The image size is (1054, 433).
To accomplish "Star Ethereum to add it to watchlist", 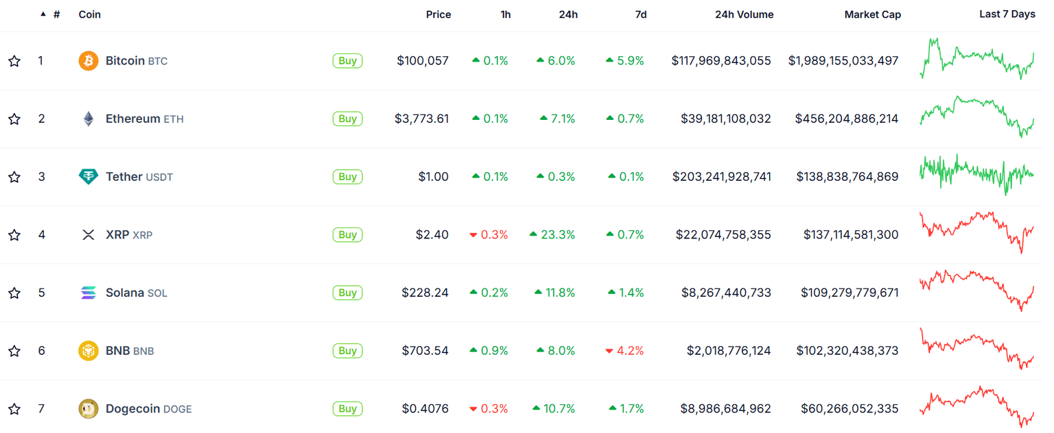I will coord(14,118).
